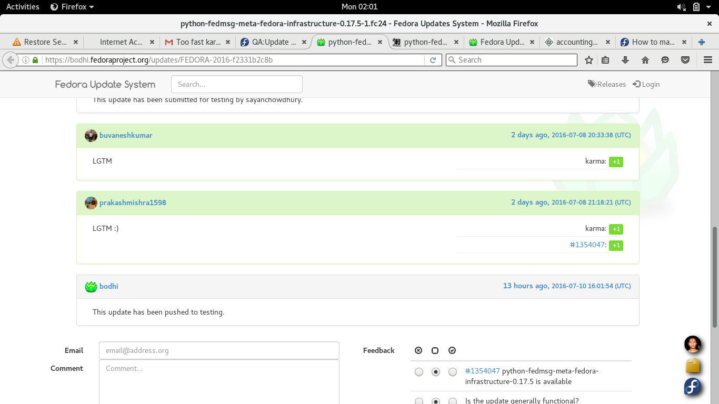Image resolution: width=719 pixels, height=404 pixels.
Task: Go to the Firefox Home icon
Action: click(645, 60)
